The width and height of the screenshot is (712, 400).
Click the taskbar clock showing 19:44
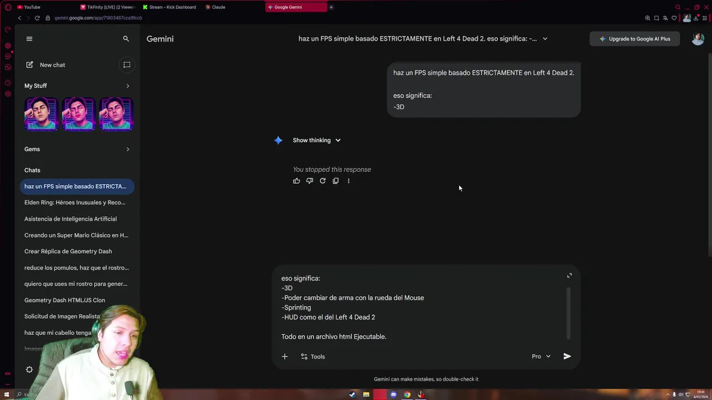tap(700, 394)
